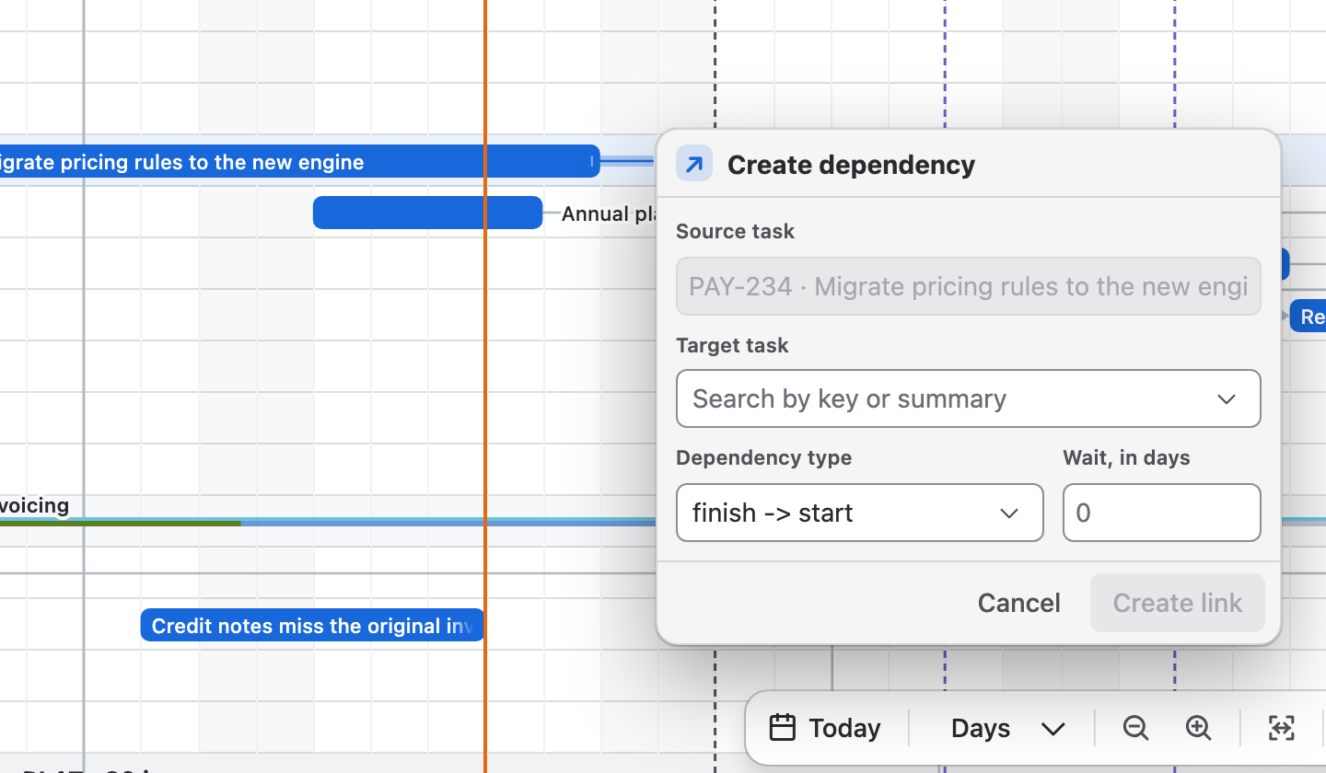
Task: Click the 'Create dependency' dialog title
Action: pos(851,165)
